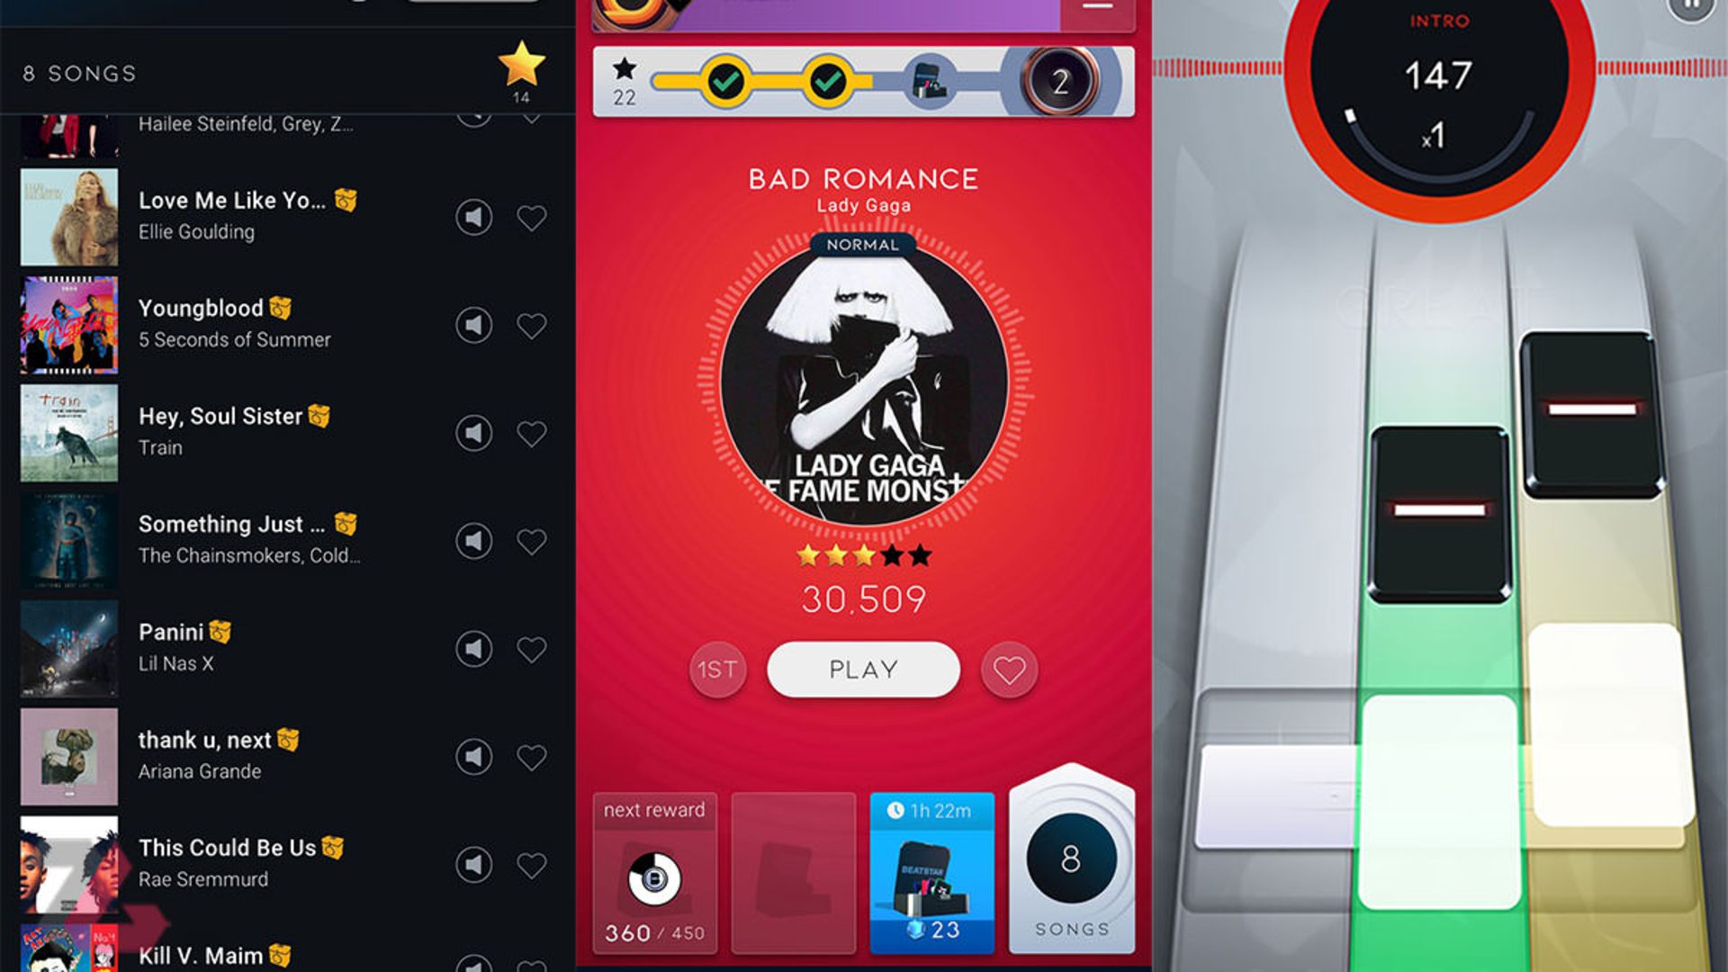
Task: Favorite thank u, next heart
Action: (x=532, y=758)
